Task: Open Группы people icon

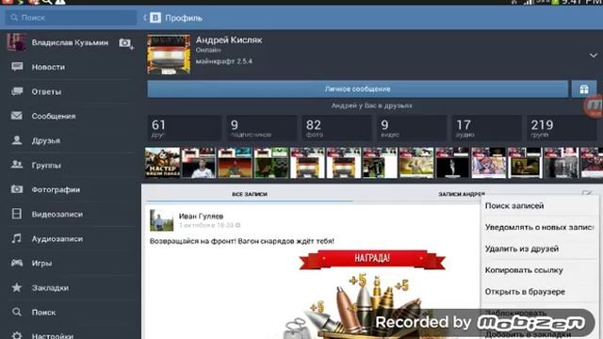Action: click(17, 165)
